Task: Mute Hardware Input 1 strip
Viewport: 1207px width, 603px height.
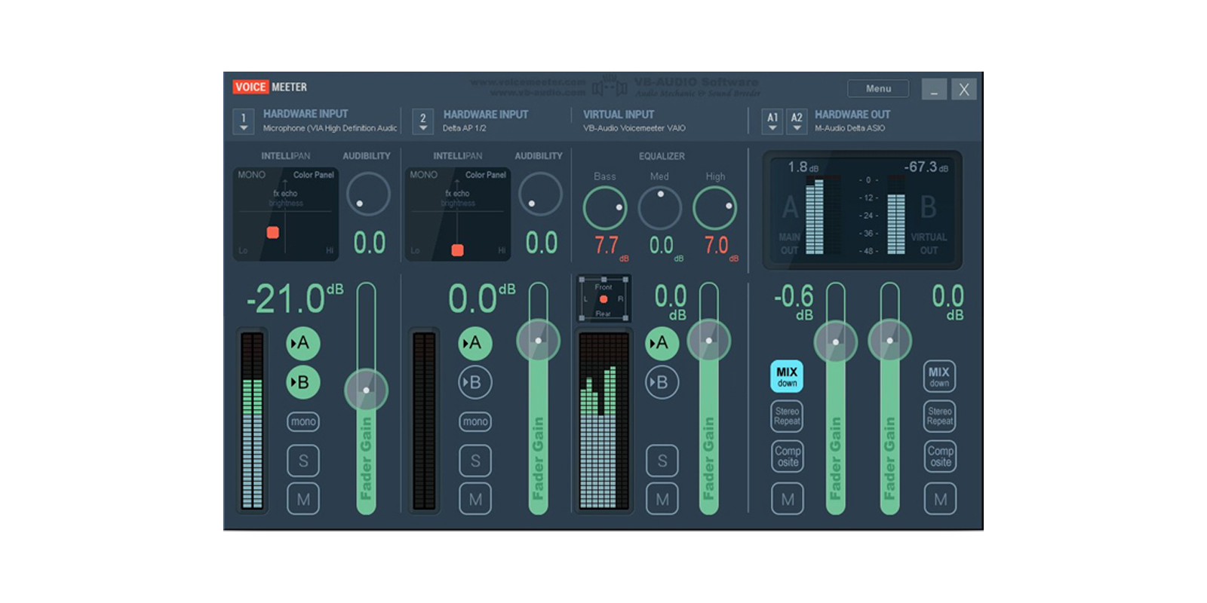Action: coord(303,499)
